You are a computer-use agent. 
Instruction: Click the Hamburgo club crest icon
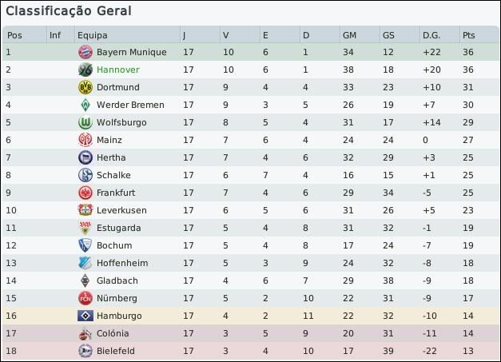pos(85,316)
